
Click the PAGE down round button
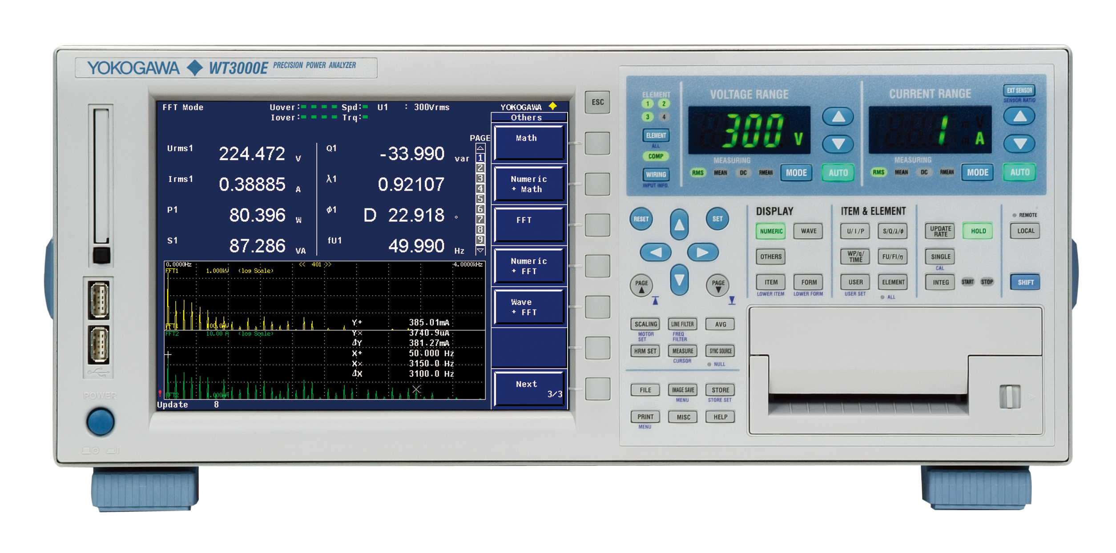click(717, 285)
